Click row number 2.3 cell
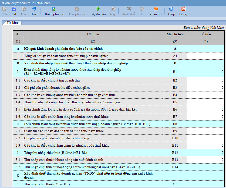 click(18, 146)
